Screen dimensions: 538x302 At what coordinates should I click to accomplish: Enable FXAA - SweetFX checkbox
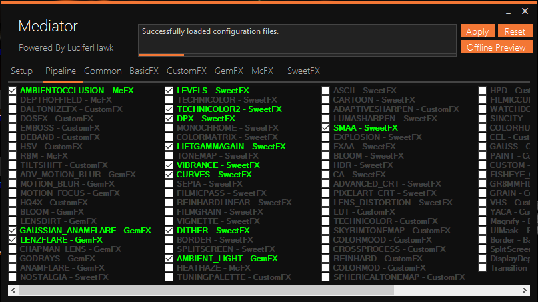pyautogui.click(x=325, y=146)
